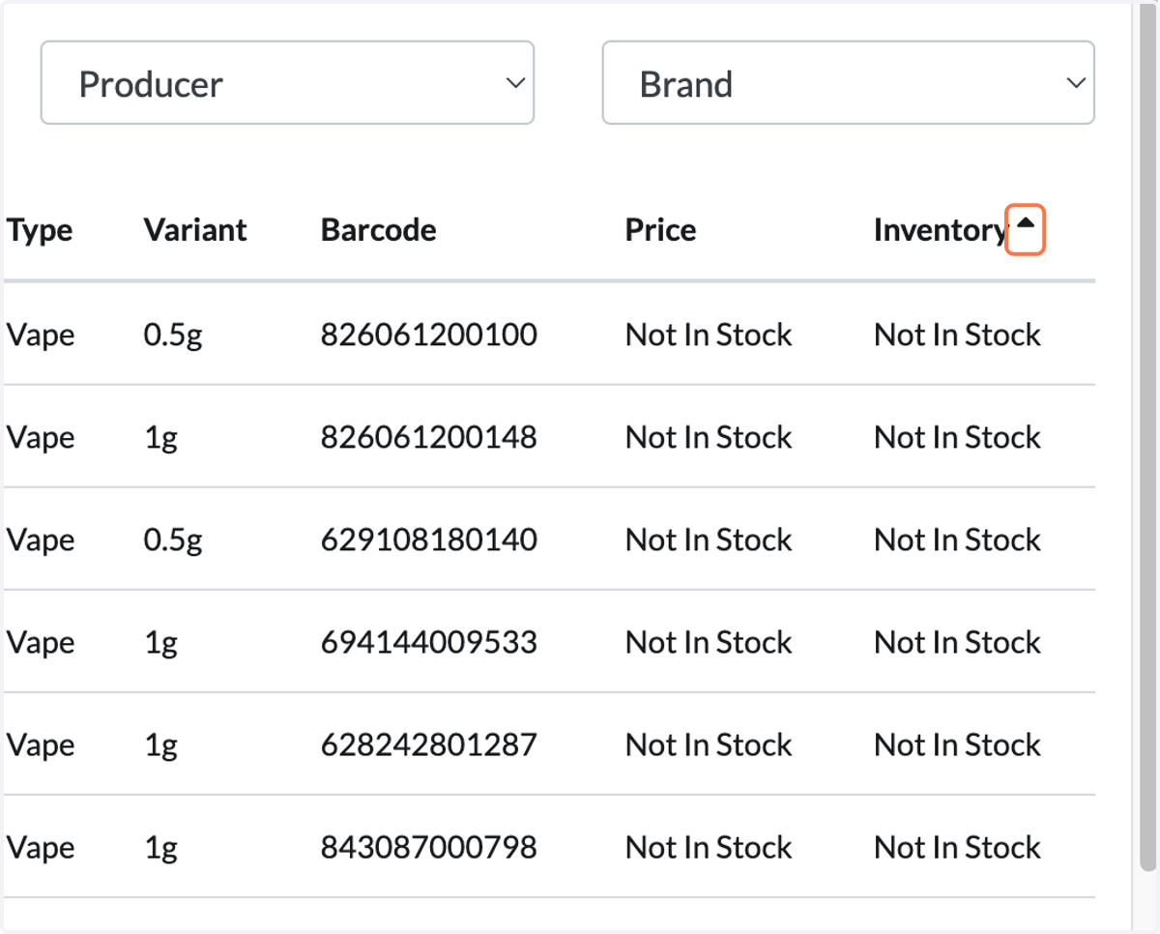Viewport: 1160px width, 934px height.
Task: Select barcode 826061200100
Action: (x=429, y=335)
